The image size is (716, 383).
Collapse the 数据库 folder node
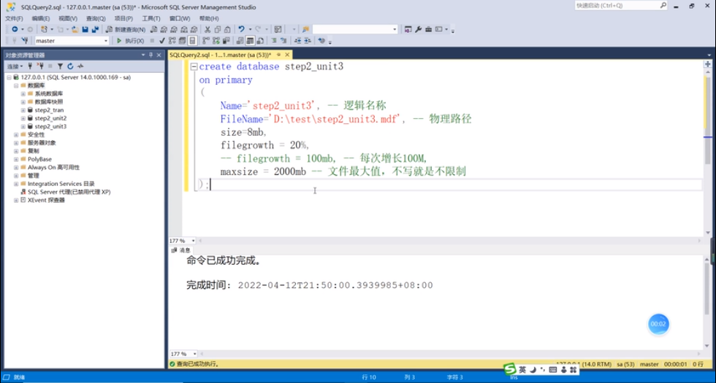pyautogui.click(x=16, y=85)
